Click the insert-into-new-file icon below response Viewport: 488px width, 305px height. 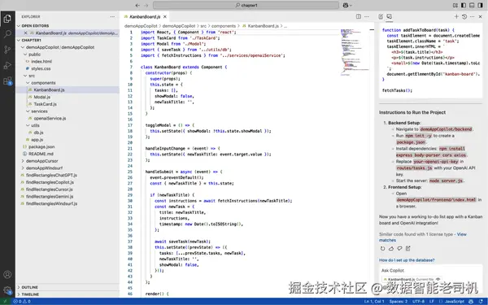pos(408,248)
